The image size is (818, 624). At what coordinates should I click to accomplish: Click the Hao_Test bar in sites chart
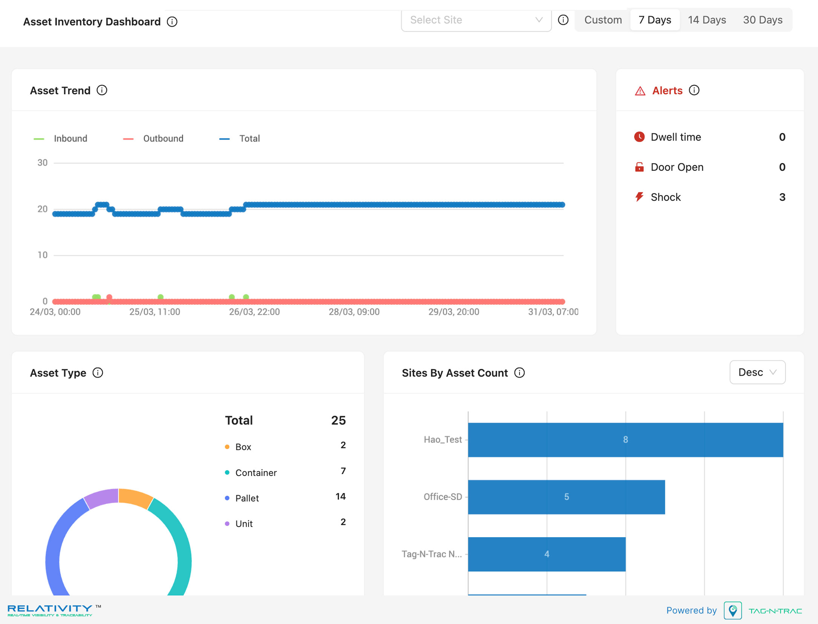tap(625, 440)
